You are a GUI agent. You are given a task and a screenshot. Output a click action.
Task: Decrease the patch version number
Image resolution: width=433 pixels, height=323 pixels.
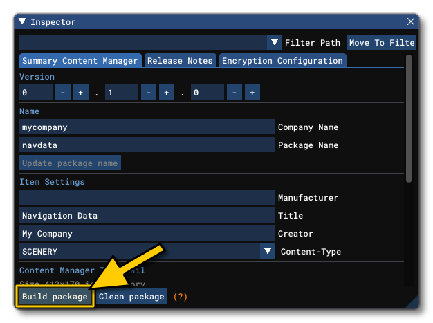(x=234, y=93)
